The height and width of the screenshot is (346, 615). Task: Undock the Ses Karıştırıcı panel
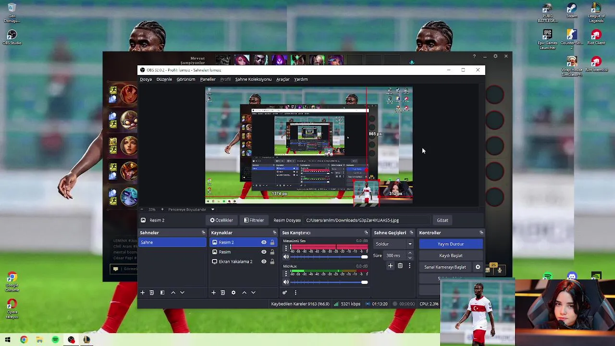366,233
